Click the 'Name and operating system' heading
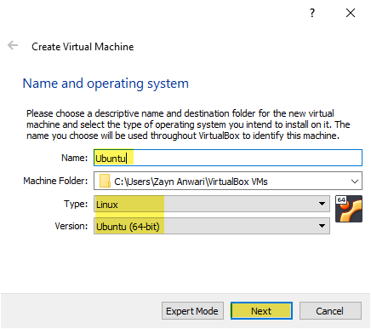The image size is (371, 329). (106, 84)
